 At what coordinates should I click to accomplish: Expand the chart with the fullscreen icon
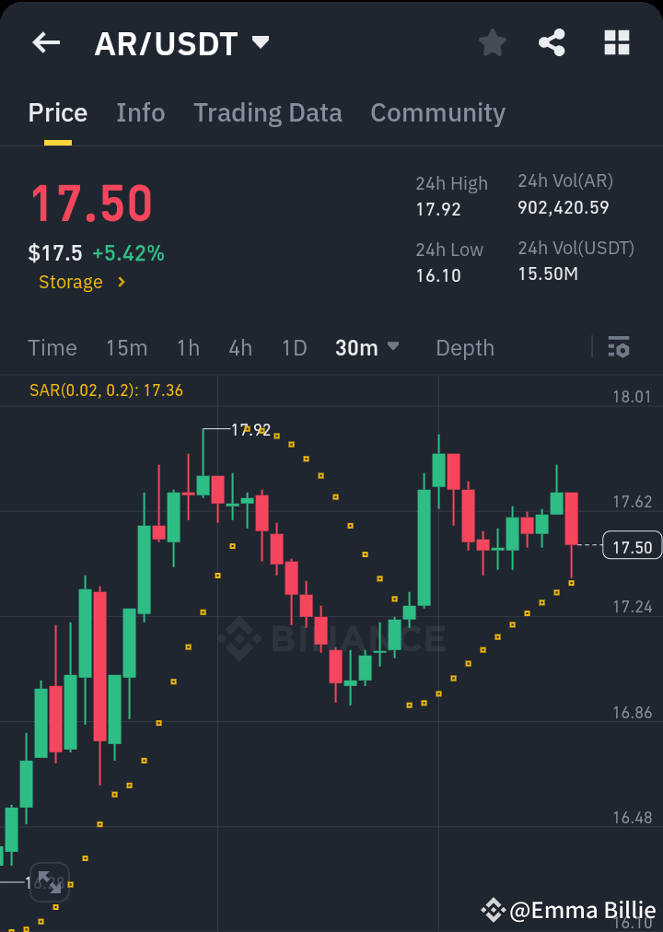50,882
